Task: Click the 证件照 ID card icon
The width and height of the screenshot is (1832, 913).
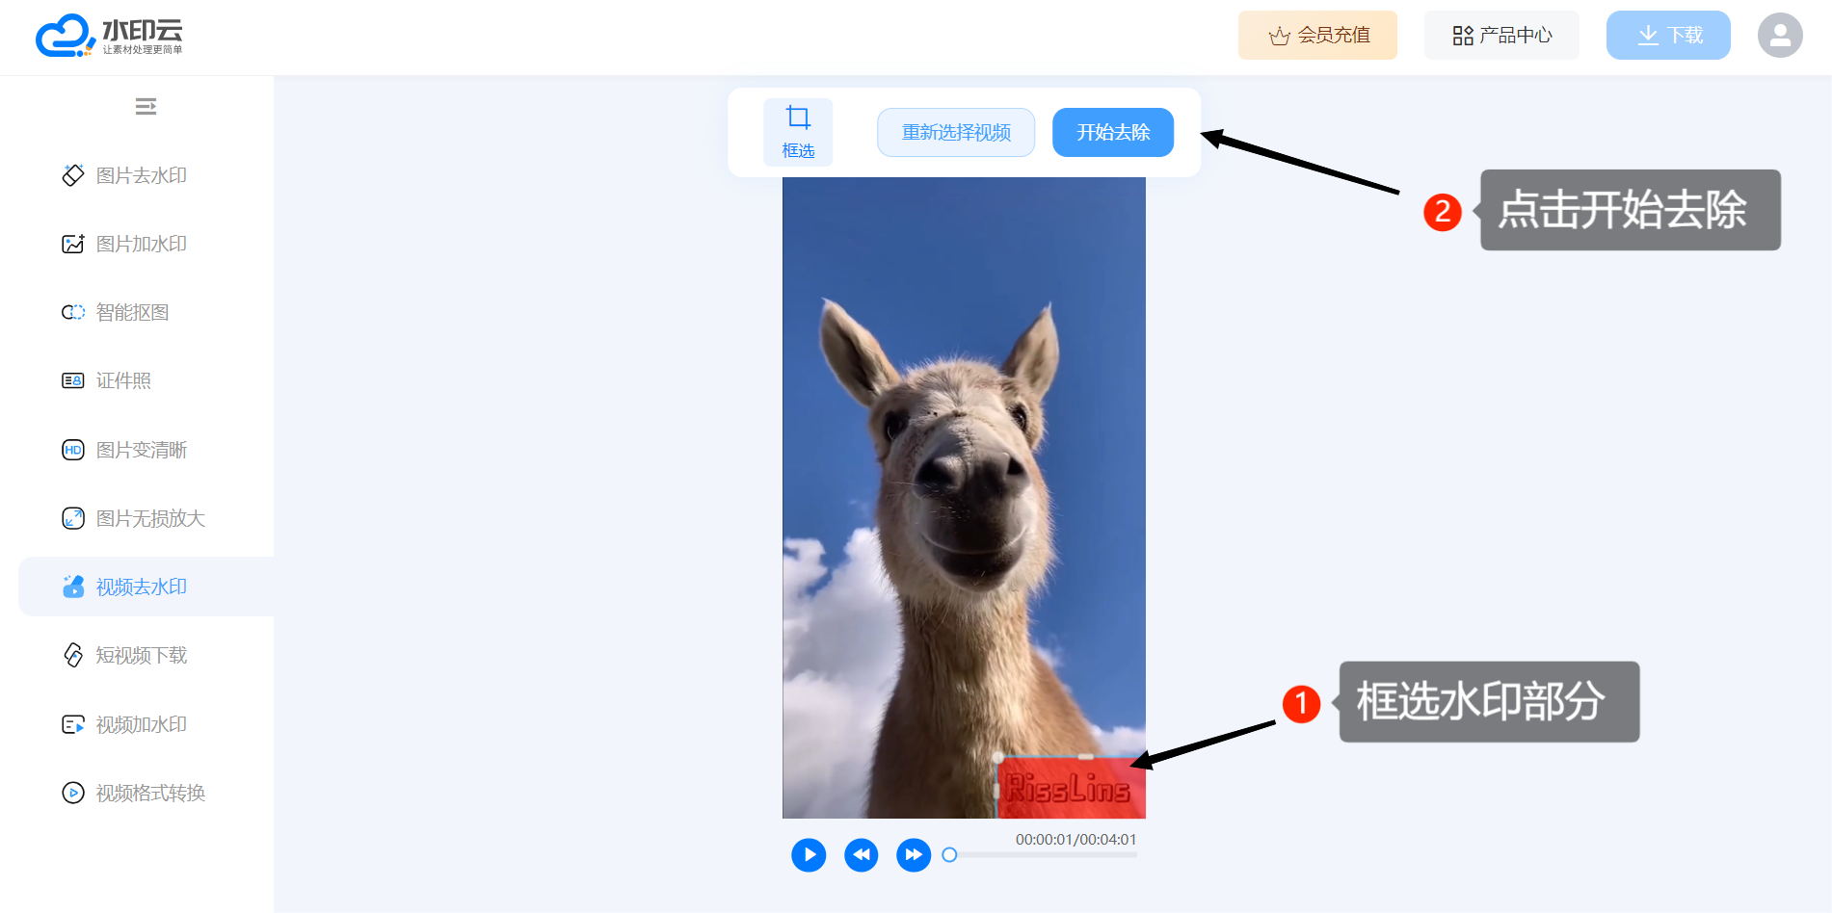Action: (73, 380)
